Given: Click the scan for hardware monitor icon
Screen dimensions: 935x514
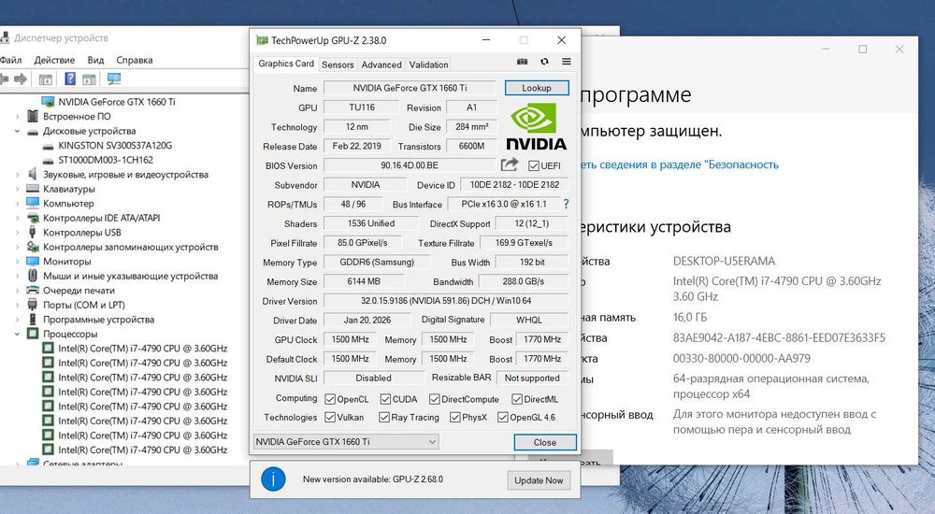Looking at the screenshot, I should click(114, 79).
